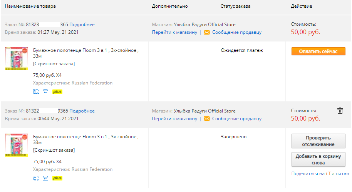
Task: Click Добавить в корзину снова button
Action: 318,159
